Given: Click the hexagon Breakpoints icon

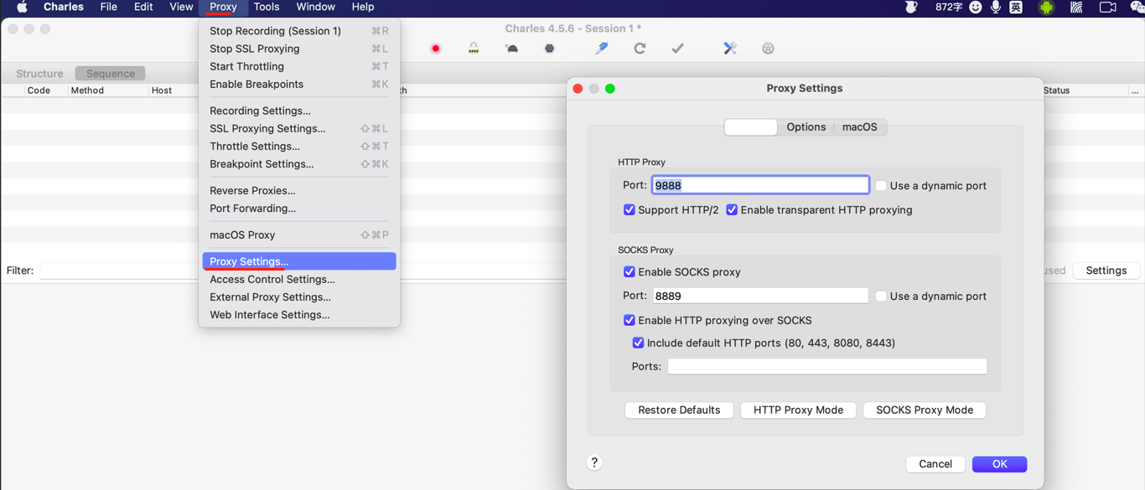Looking at the screenshot, I should [x=549, y=49].
